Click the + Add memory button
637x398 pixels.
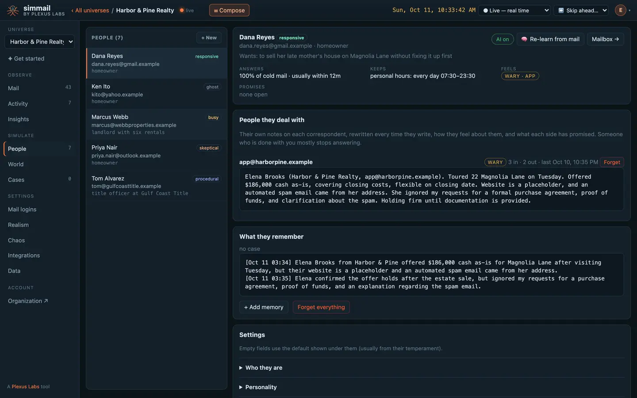(x=264, y=307)
